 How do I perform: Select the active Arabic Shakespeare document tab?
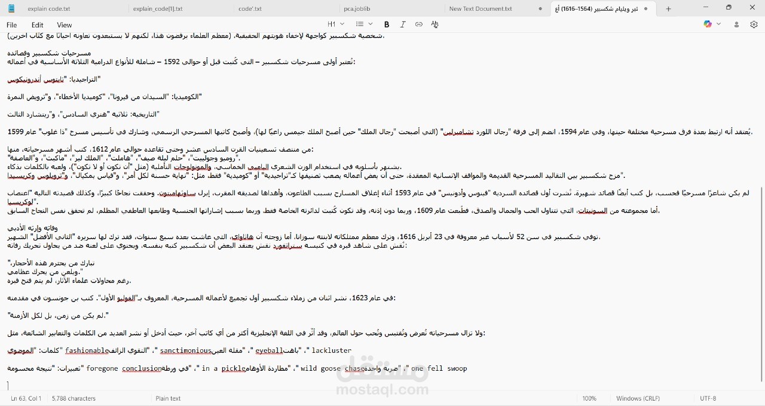click(602, 9)
